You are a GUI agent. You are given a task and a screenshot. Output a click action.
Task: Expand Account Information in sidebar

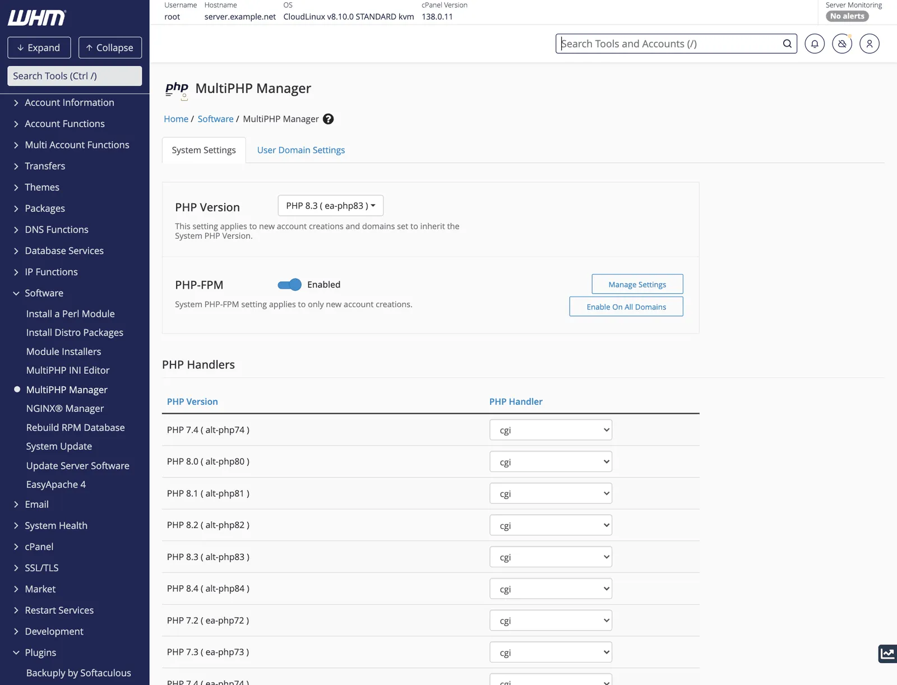pyautogui.click(x=70, y=103)
